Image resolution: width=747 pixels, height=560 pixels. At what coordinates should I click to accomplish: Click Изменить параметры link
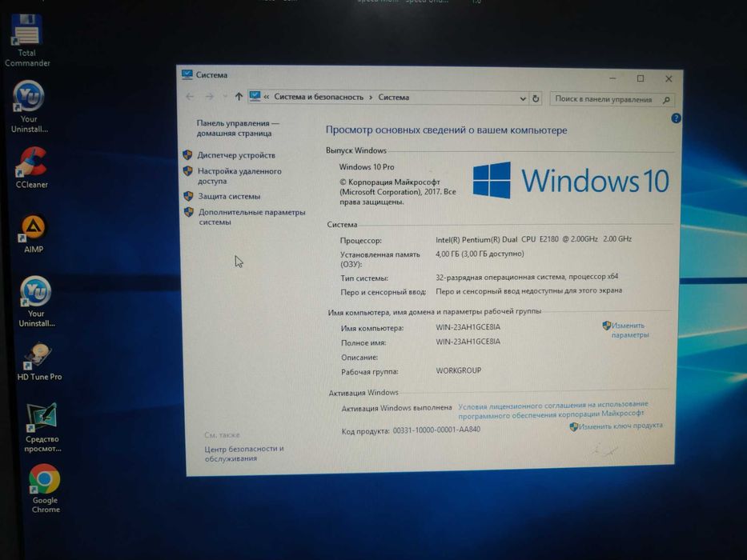click(x=630, y=330)
